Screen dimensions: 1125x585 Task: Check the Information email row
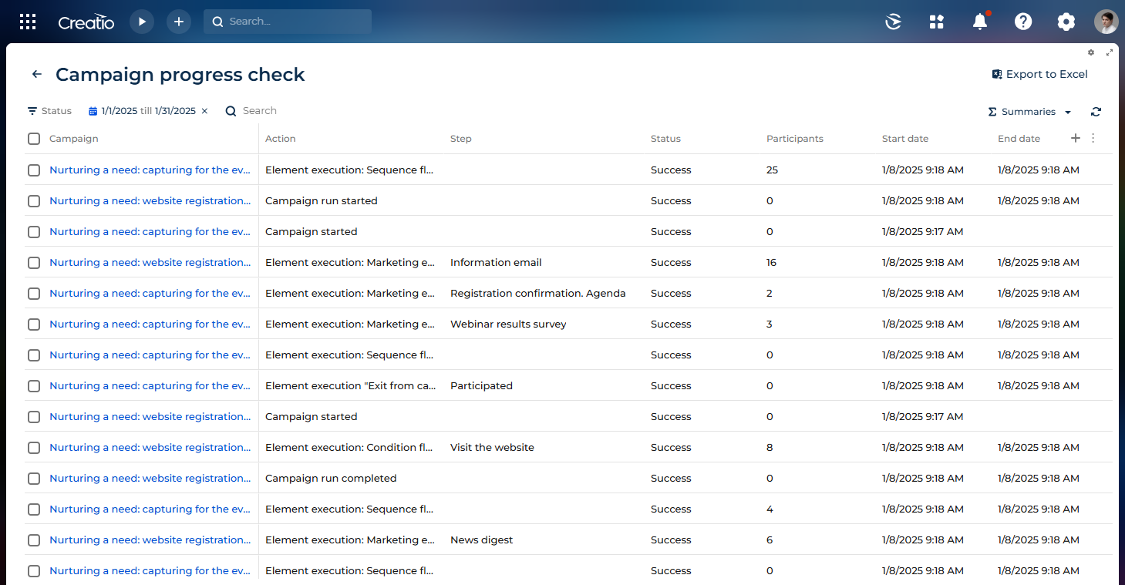tap(34, 262)
